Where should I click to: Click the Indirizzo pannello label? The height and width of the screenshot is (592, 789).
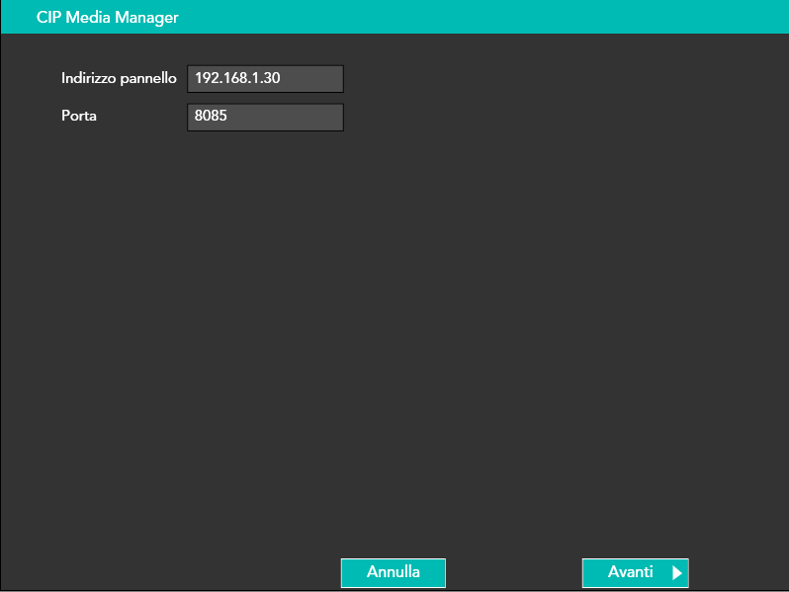click(119, 79)
